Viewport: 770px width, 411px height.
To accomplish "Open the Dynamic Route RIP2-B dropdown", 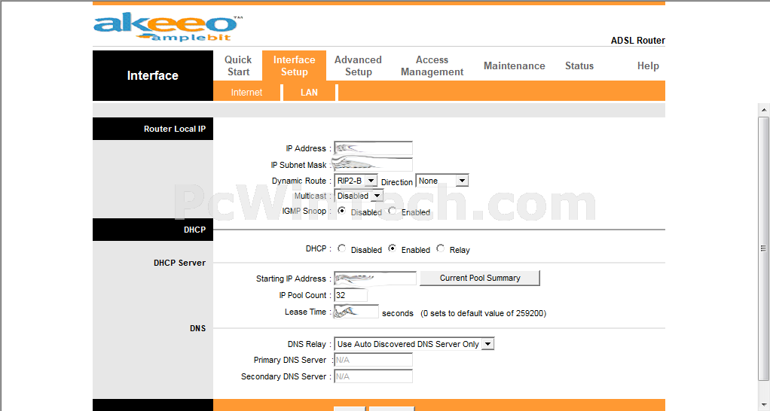I will [356, 181].
